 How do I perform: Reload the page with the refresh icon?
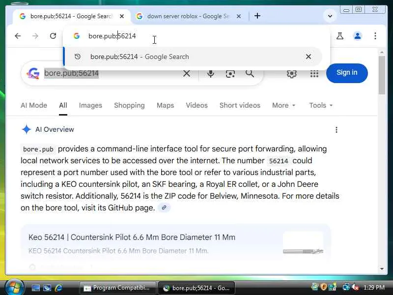pos(53,36)
